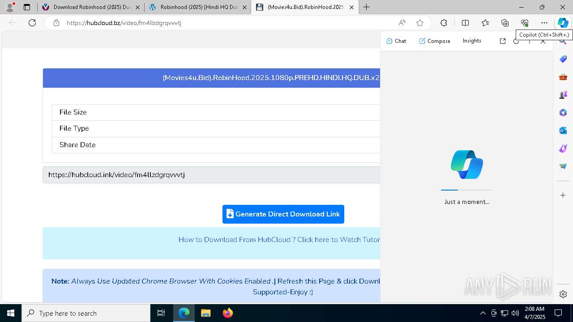This screenshot has height=322, width=573.
Task: Click the File Type row label
Action: (x=74, y=128)
